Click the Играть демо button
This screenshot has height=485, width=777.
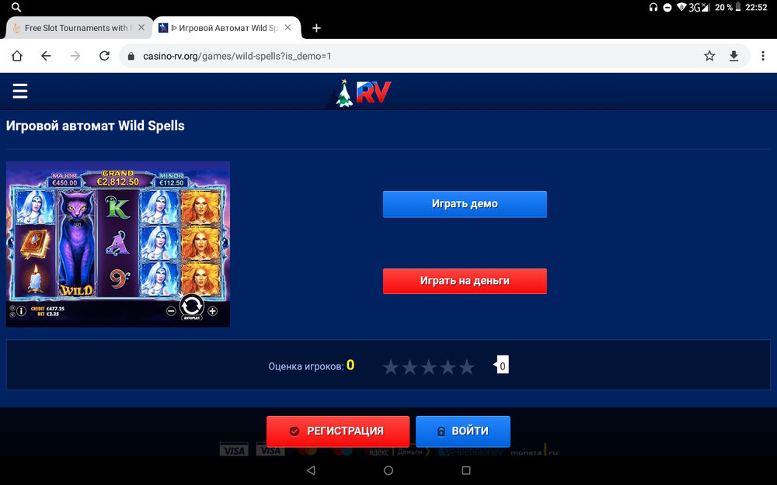pos(465,204)
